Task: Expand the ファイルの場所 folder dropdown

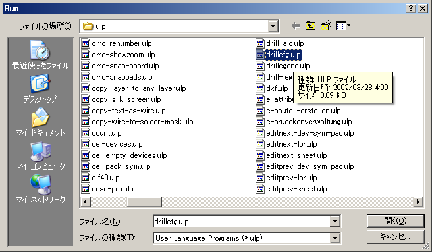Action: [x=273, y=26]
